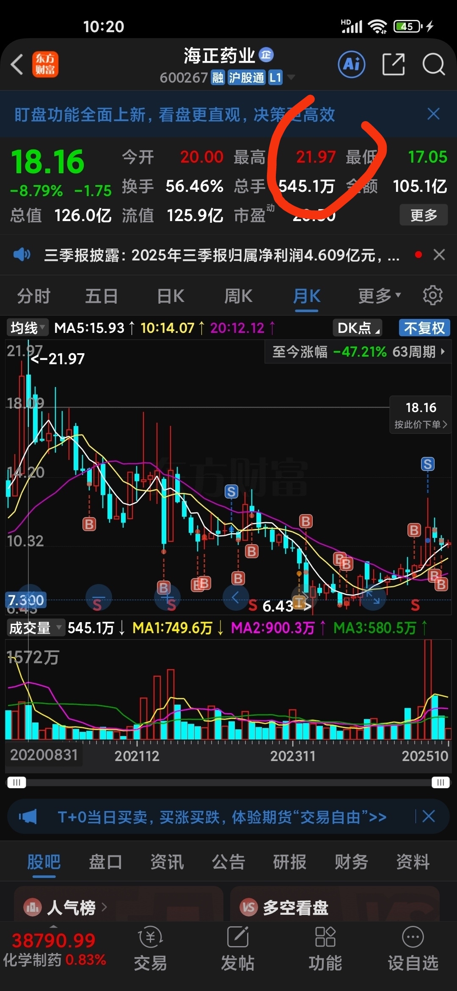Expand the 均线 indicator dropdown
The image size is (457, 991).
click(27, 327)
